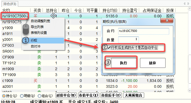The height and width of the screenshot is (103, 191).
Task: Click tab scroll right arrow
Action: pyautogui.click(x=188, y=4)
